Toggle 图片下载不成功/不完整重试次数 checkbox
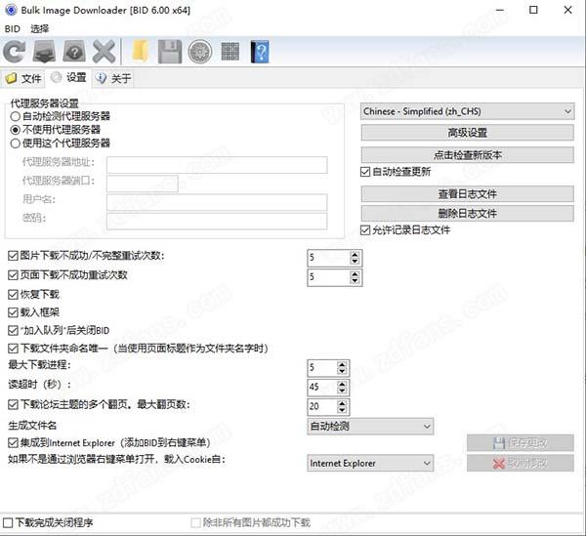Image resolution: width=586 pixels, height=536 pixels. [13, 256]
